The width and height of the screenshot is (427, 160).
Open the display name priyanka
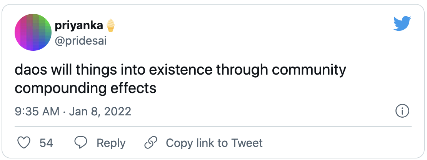click(80, 26)
